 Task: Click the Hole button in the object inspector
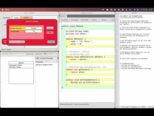(50, 33)
